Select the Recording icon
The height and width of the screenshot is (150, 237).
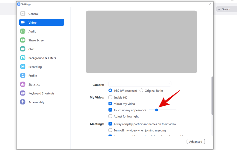click(23, 67)
